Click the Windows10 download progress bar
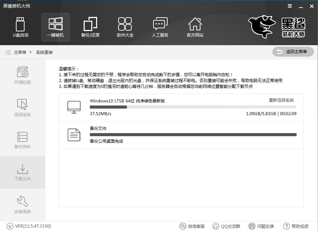 [193, 107]
